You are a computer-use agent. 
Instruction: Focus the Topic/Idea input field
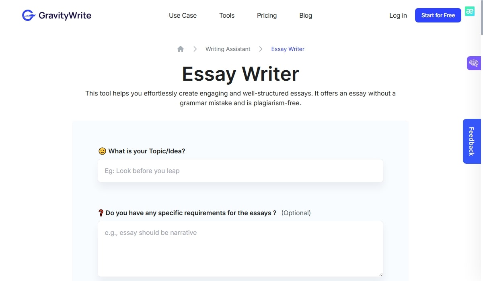(240, 171)
